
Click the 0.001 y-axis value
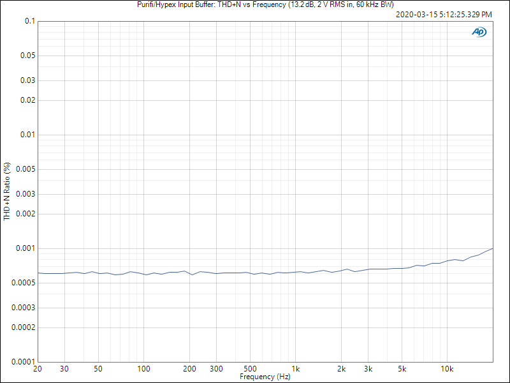(x=25, y=248)
